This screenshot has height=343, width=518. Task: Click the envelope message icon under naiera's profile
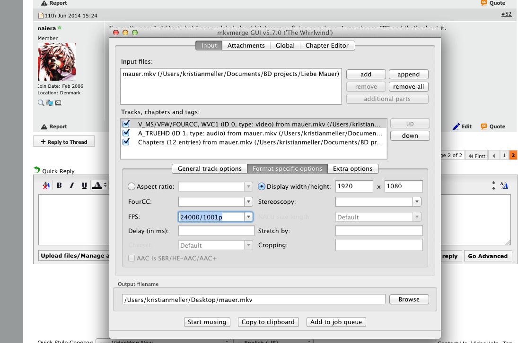pos(58,103)
